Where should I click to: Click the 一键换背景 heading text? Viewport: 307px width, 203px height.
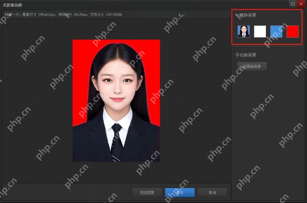click(x=246, y=15)
